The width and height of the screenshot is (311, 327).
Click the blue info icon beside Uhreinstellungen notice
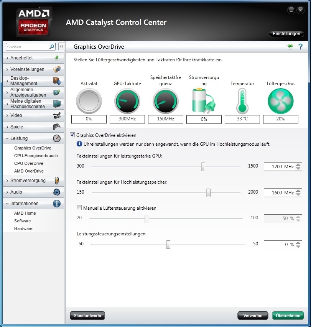point(79,144)
